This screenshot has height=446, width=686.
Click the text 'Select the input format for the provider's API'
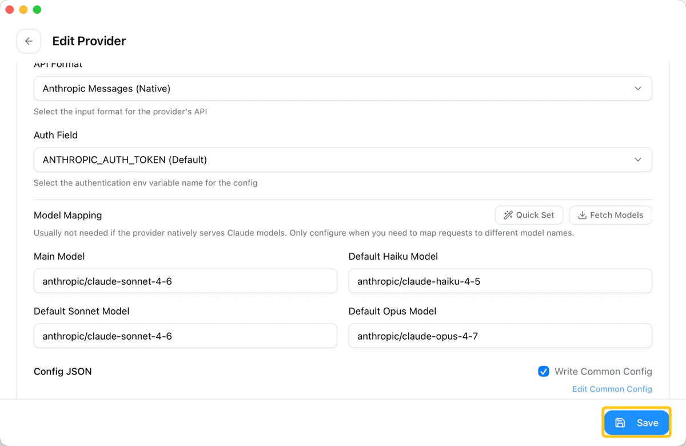[x=120, y=112]
